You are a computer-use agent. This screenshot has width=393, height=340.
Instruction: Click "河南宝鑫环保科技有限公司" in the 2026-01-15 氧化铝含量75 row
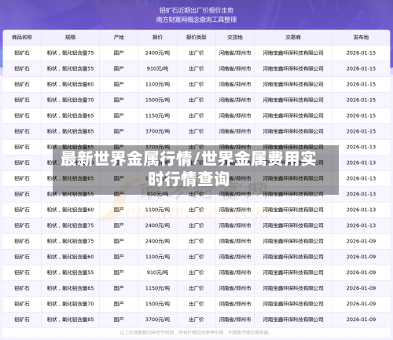click(x=293, y=53)
